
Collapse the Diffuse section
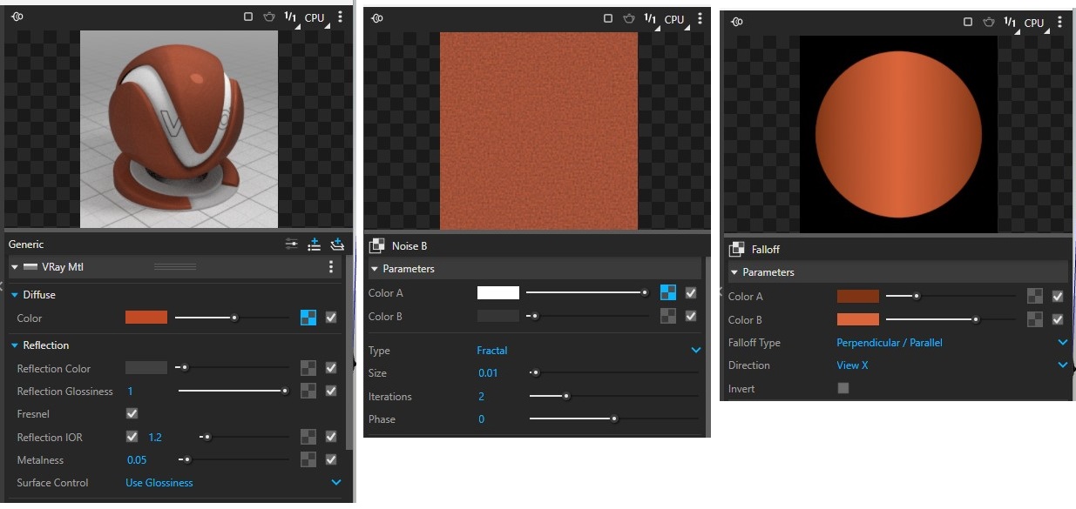pyautogui.click(x=15, y=295)
